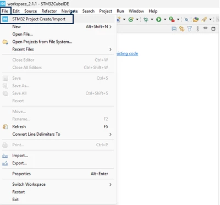Open the Debug configurations dropdown arrow
Image resolution: width=220 pixels, height=205 pixels.
point(152,19)
